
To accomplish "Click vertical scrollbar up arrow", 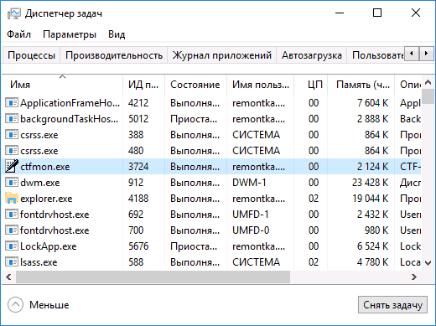I will 428,82.
